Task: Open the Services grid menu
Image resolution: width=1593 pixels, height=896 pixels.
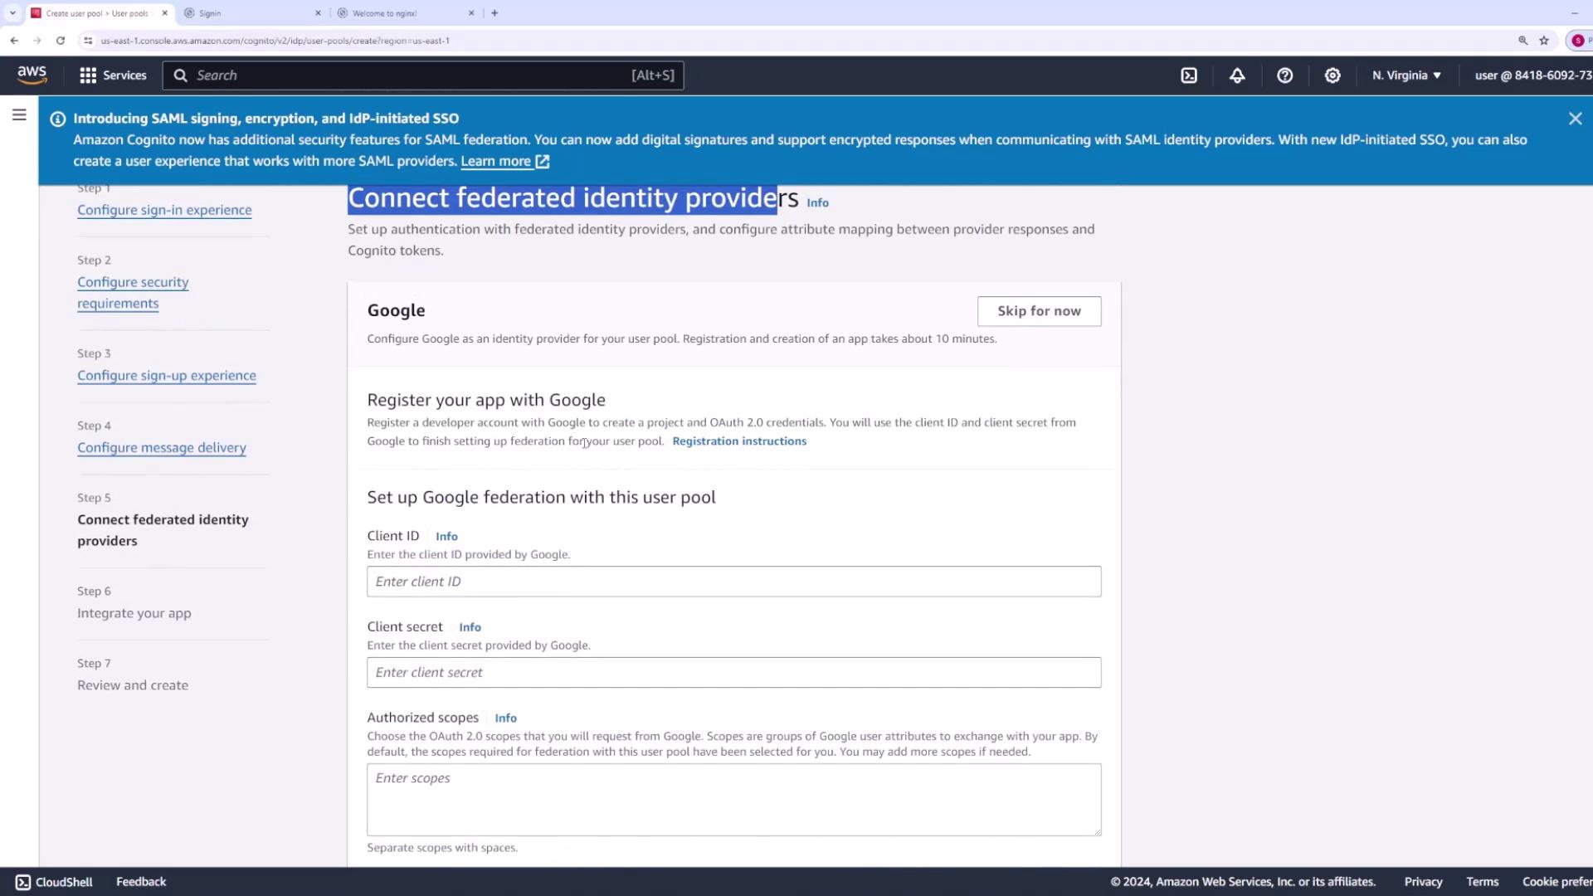Action: 112,75
